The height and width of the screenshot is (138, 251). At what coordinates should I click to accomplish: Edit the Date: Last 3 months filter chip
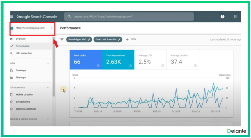click(x=108, y=39)
